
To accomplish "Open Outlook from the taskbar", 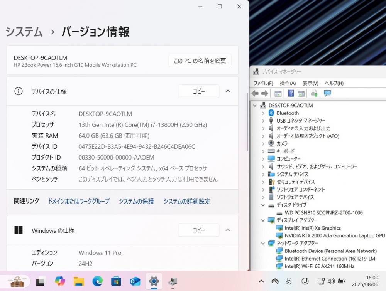I will point(135,281).
